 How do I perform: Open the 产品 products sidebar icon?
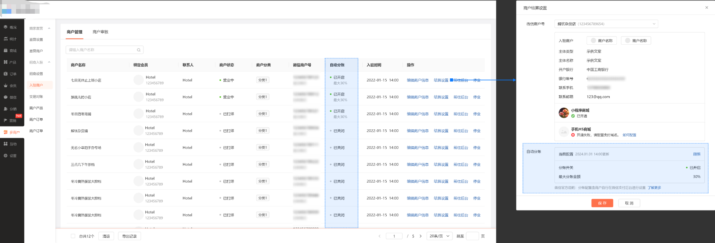coord(5,62)
